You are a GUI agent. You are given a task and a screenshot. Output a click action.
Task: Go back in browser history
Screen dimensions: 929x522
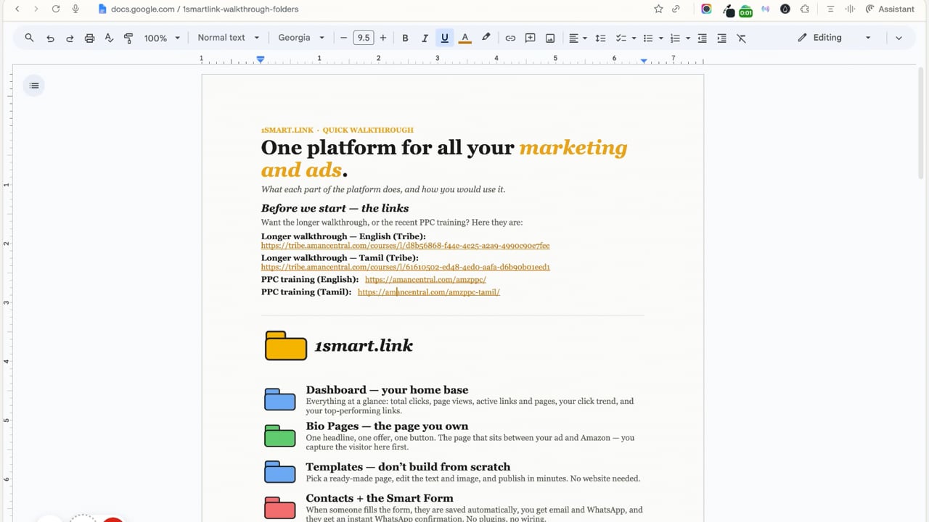coord(17,9)
